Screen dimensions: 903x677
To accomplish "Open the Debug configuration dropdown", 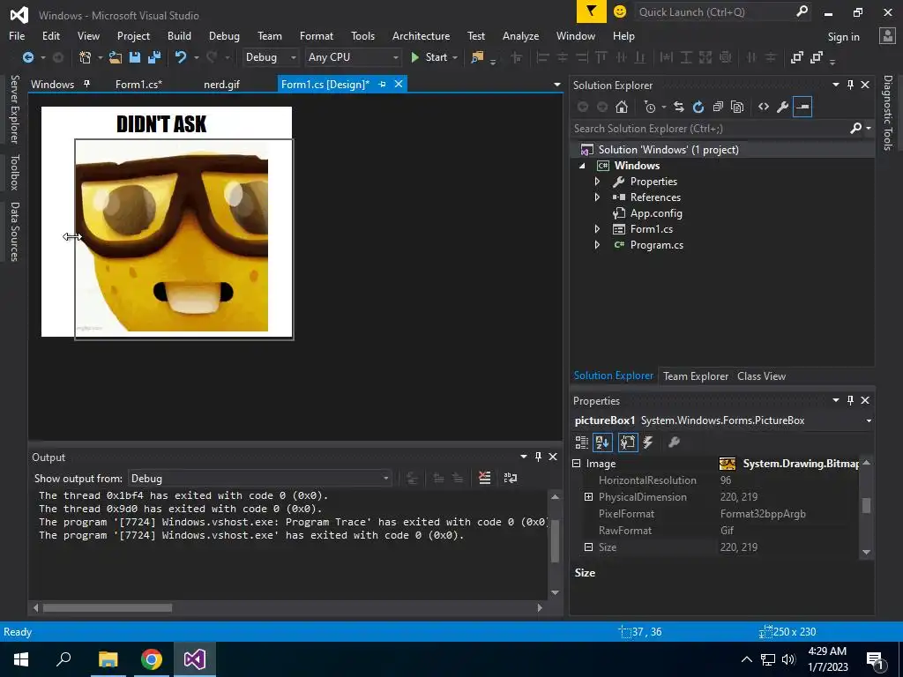I will (x=270, y=57).
